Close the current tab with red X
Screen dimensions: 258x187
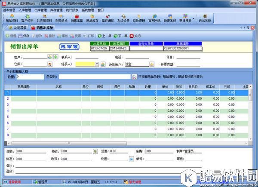[x=252, y=28]
